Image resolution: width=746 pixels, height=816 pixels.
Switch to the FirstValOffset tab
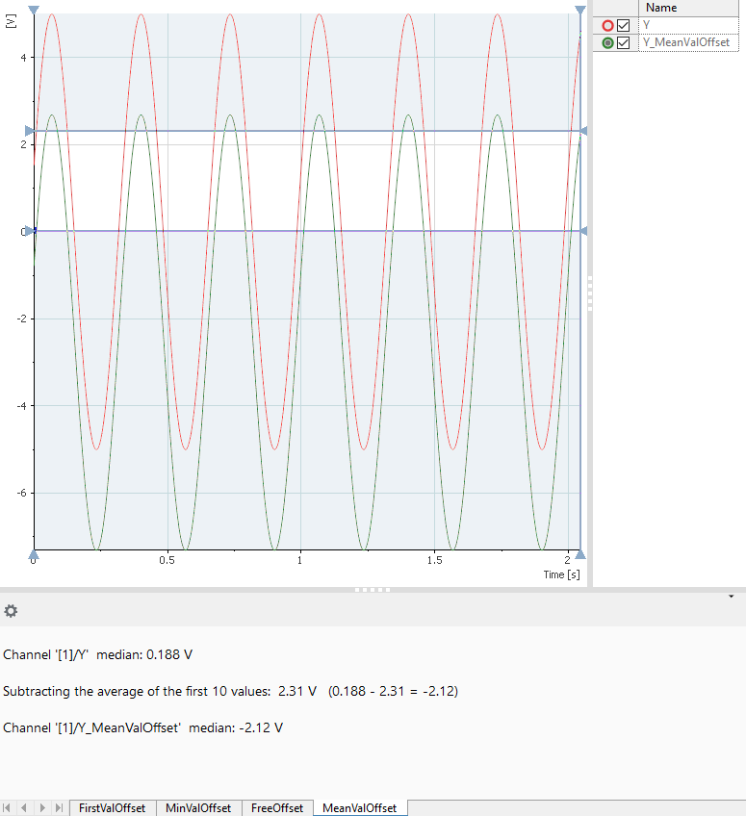pyautogui.click(x=112, y=808)
